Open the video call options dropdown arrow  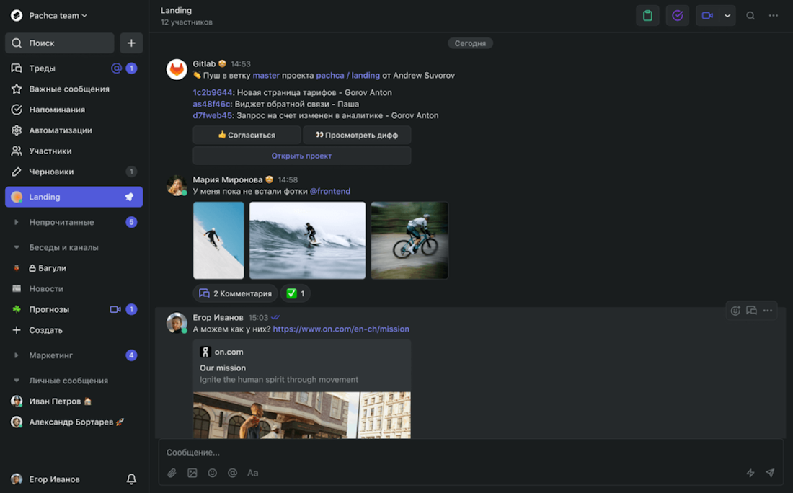tap(727, 16)
